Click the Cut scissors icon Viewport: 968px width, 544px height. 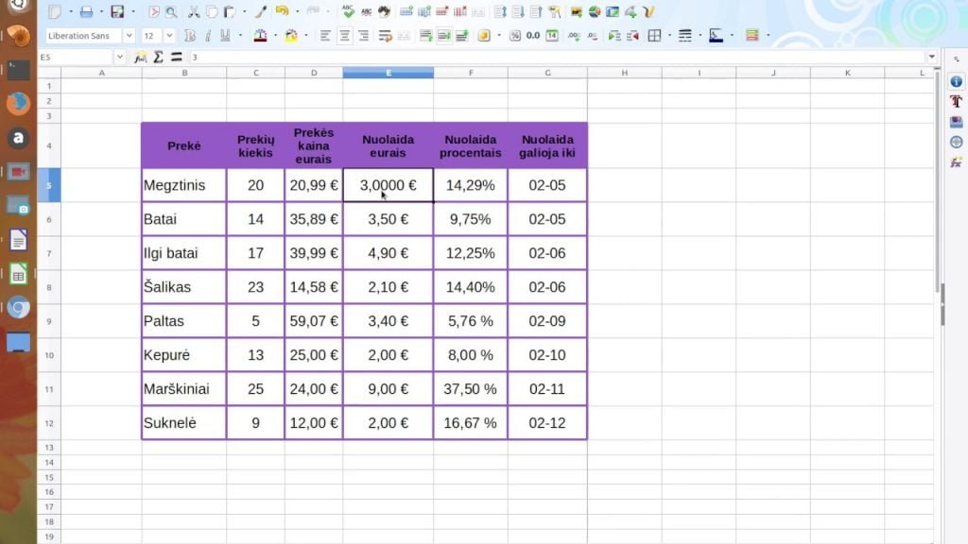coord(194,11)
